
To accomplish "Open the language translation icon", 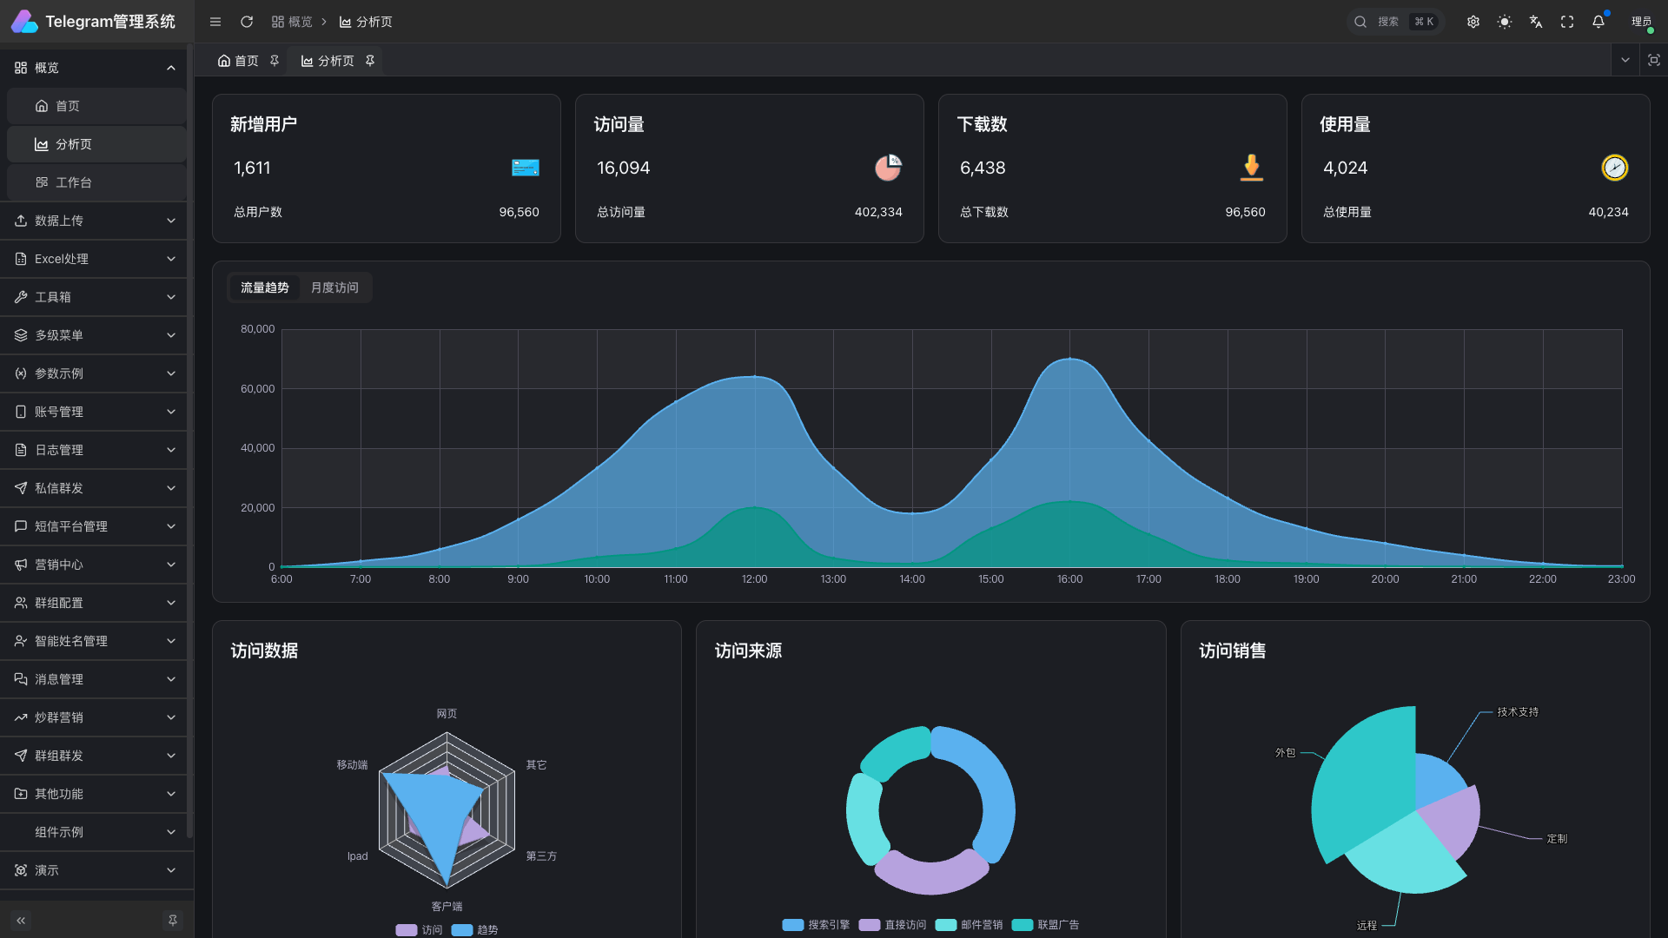I will 1536,22.
